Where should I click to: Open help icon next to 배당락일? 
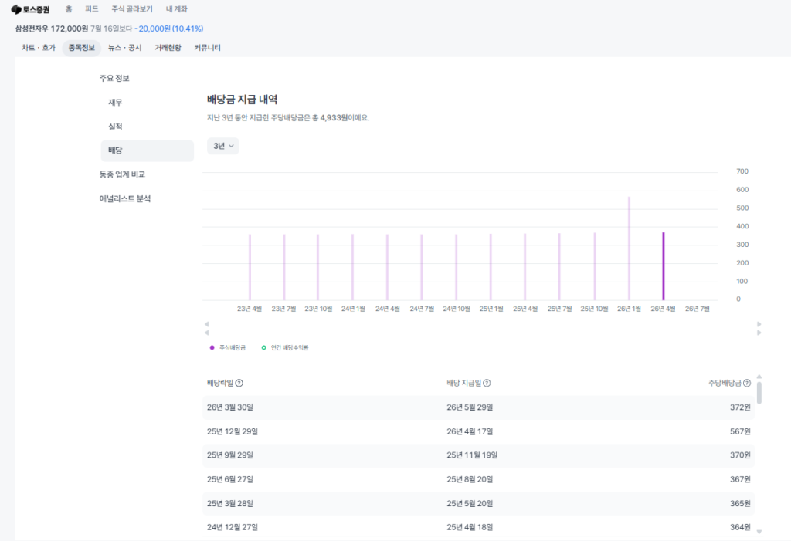pos(239,384)
